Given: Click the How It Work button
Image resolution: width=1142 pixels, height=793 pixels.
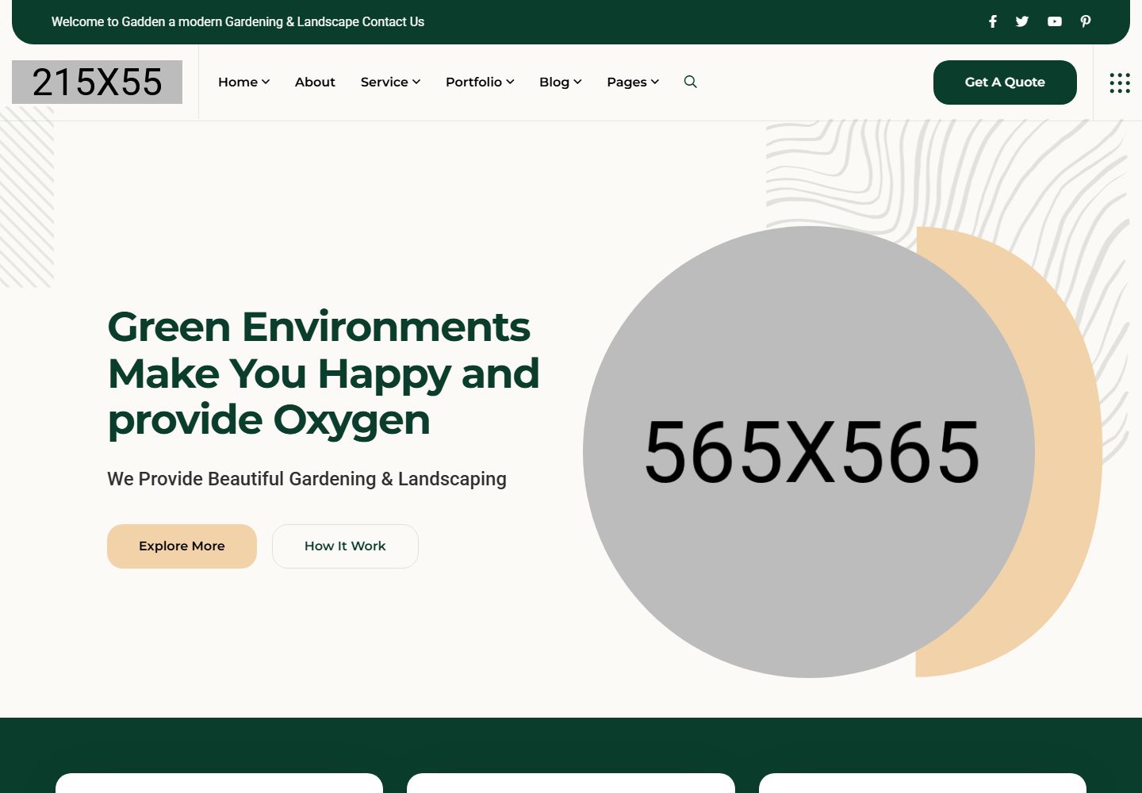Looking at the screenshot, I should [345, 546].
